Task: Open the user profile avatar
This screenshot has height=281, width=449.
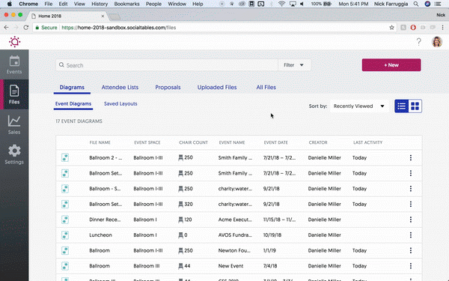Action: coord(437,42)
